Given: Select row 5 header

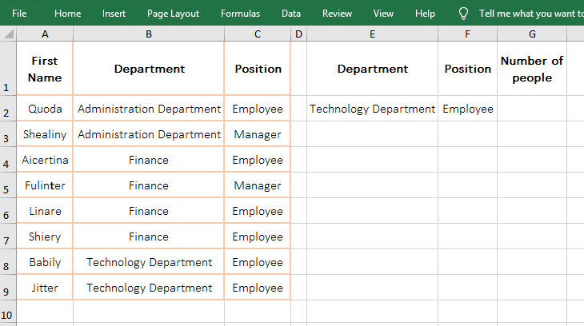Looking at the screenshot, I should (x=8, y=185).
